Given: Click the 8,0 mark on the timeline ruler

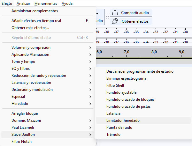Looking at the screenshot, I should 154,52.
